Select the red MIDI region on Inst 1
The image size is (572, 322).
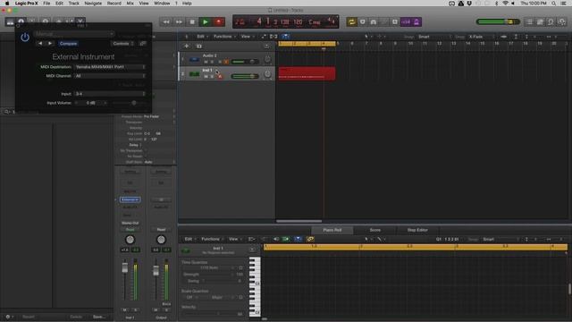click(x=307, y=73)
